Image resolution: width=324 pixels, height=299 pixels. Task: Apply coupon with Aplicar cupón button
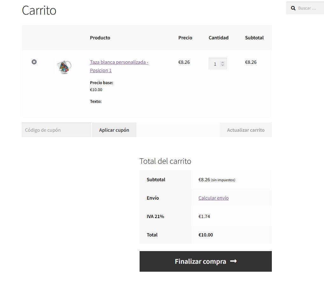pyautogui.click(x=114, y=130)
